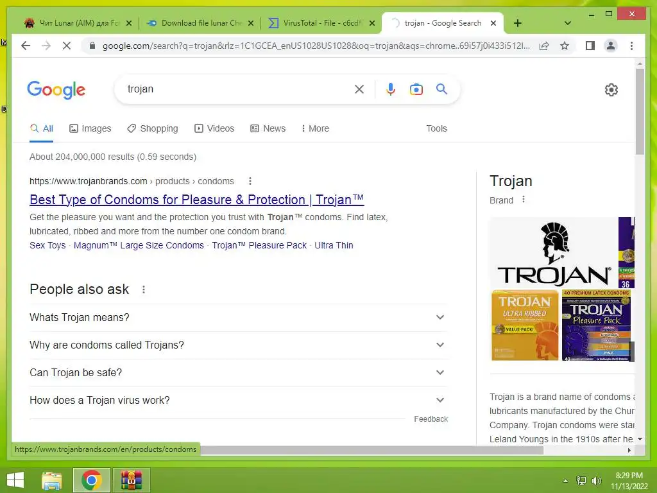The height and width of the screenshot is (493, 657).
Task: Open Trojan Pleasure Pack sitelink
Action: pos(259,245)
